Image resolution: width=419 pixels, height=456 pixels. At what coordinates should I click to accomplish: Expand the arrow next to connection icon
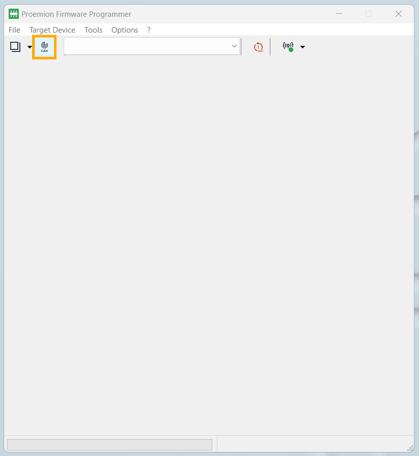[x=303, y=47]
